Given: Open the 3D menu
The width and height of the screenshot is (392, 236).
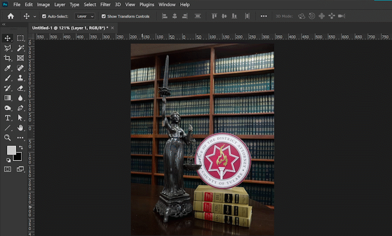Looking at the screenshot, I should (118, 4).
